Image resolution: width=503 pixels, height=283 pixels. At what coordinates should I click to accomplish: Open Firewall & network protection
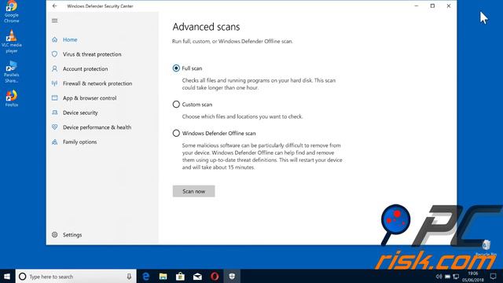tap(97, 83)
